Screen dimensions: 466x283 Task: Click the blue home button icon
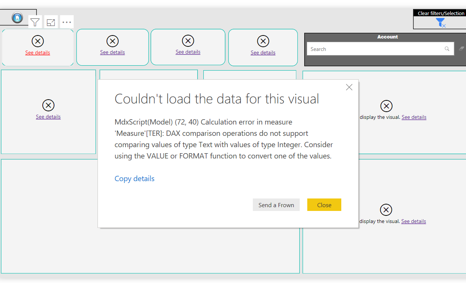(17, 17)
